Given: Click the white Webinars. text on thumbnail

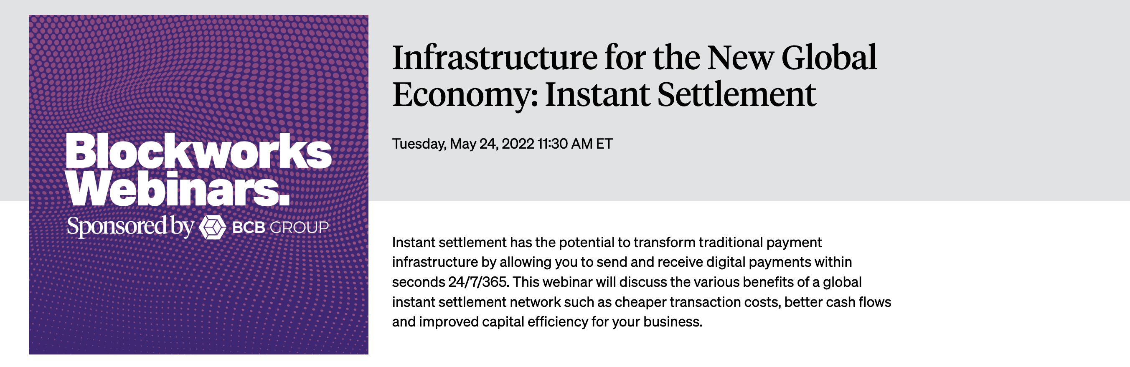Looking at the screenshot, I should [x=178, y=189].
